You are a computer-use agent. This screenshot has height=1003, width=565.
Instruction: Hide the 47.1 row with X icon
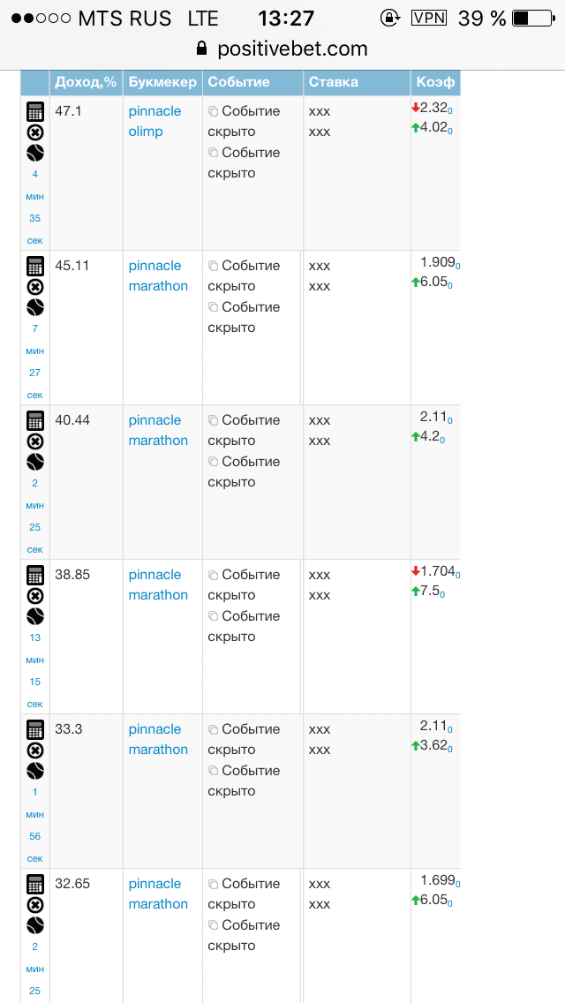pyautogui.click(x=35, y=133)
